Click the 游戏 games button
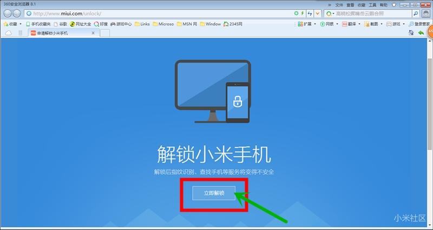This screenshot has width=433, height=230. coord(393,24)
